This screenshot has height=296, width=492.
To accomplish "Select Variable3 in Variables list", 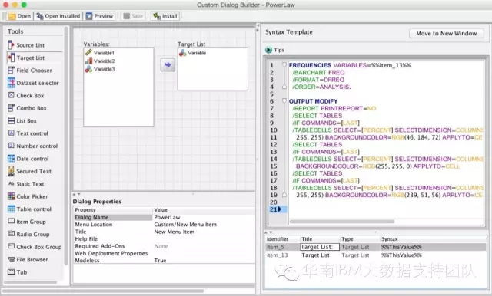I will [100, 69].
